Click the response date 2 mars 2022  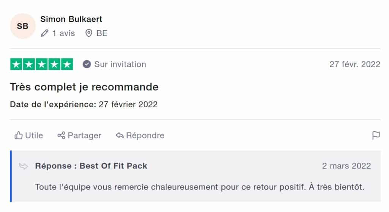point(346,166)
